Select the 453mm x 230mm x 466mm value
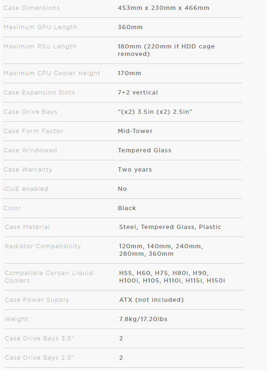This screenshot has height=370, width=268. [x=164, y=8]
